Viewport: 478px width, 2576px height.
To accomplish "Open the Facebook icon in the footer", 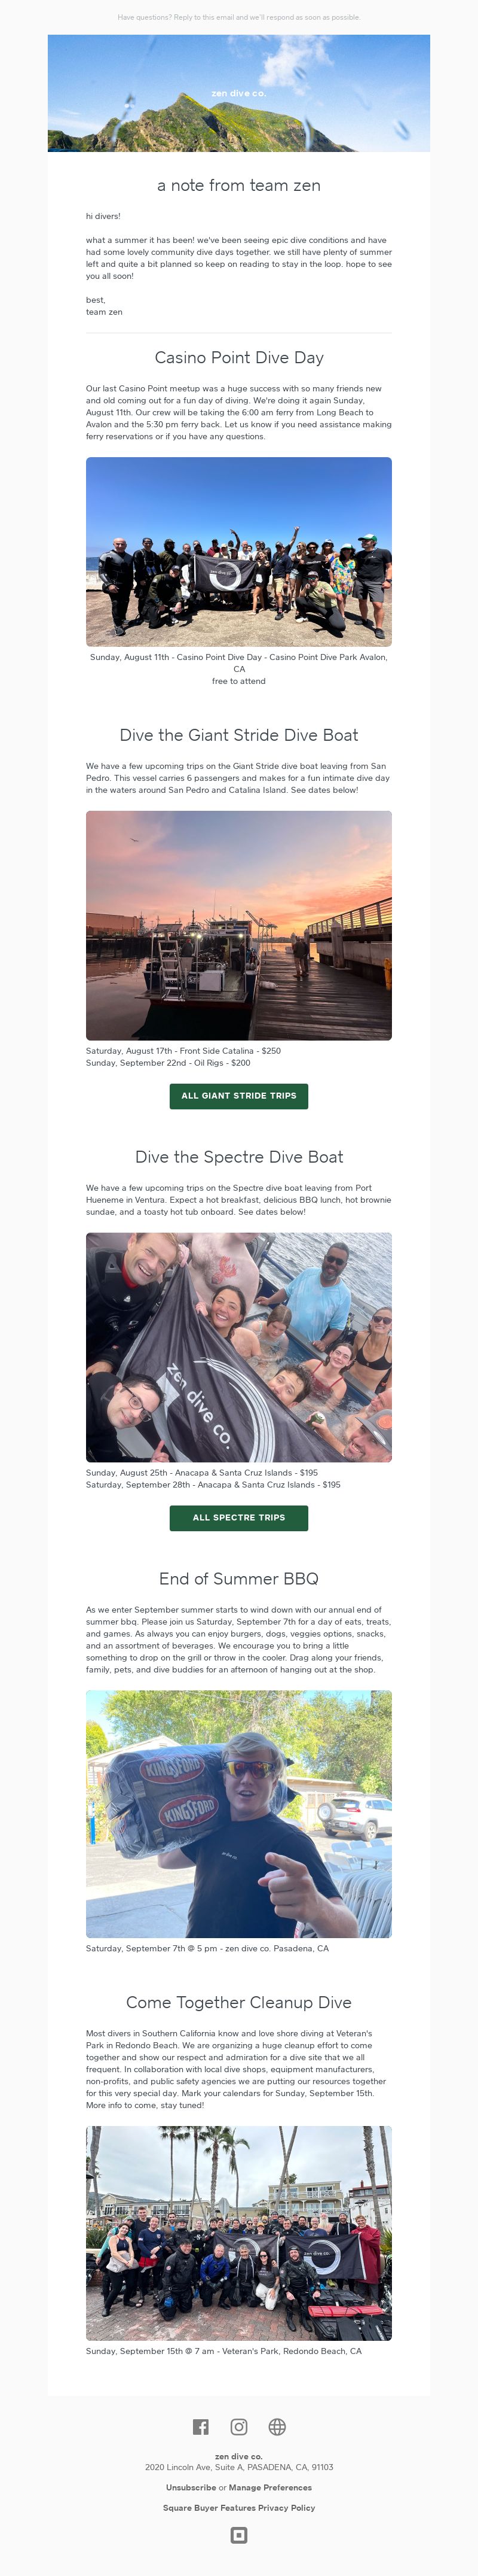I will click(201, 2427).
